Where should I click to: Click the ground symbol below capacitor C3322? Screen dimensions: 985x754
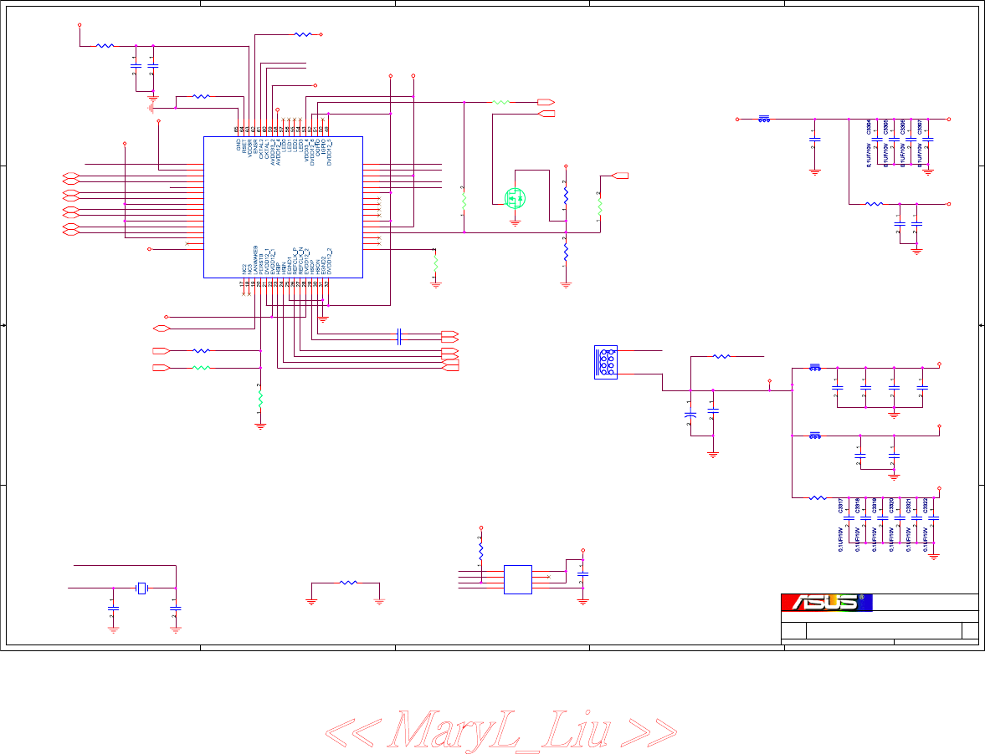934,556
